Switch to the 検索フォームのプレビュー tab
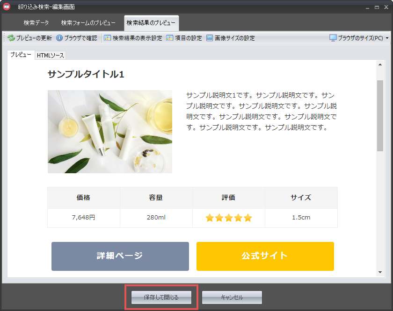 click(88, 23)
